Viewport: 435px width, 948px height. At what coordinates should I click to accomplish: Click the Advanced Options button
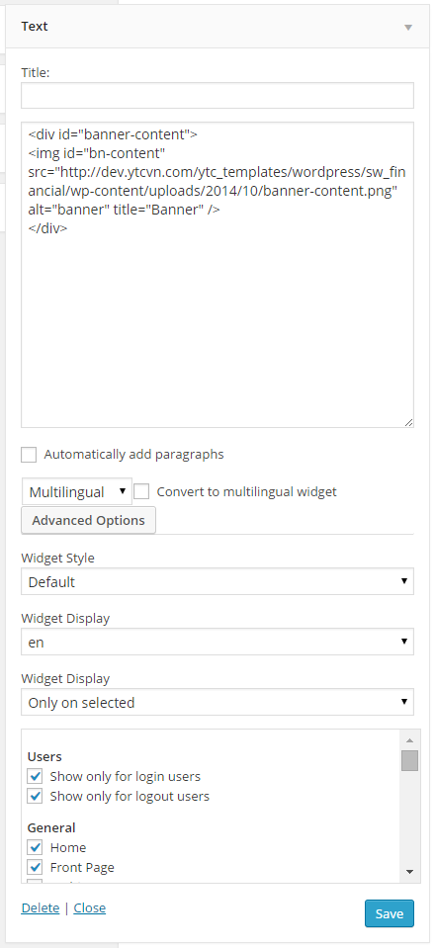(88, 521)
